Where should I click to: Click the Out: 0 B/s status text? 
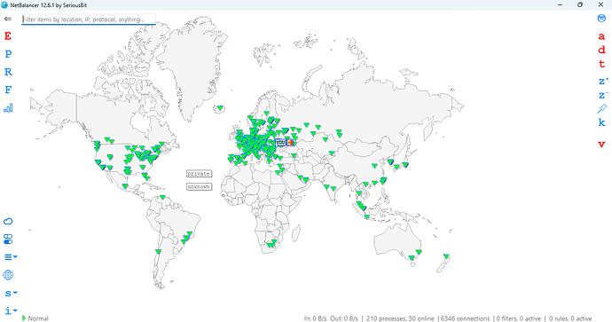(x=344, y=318)
